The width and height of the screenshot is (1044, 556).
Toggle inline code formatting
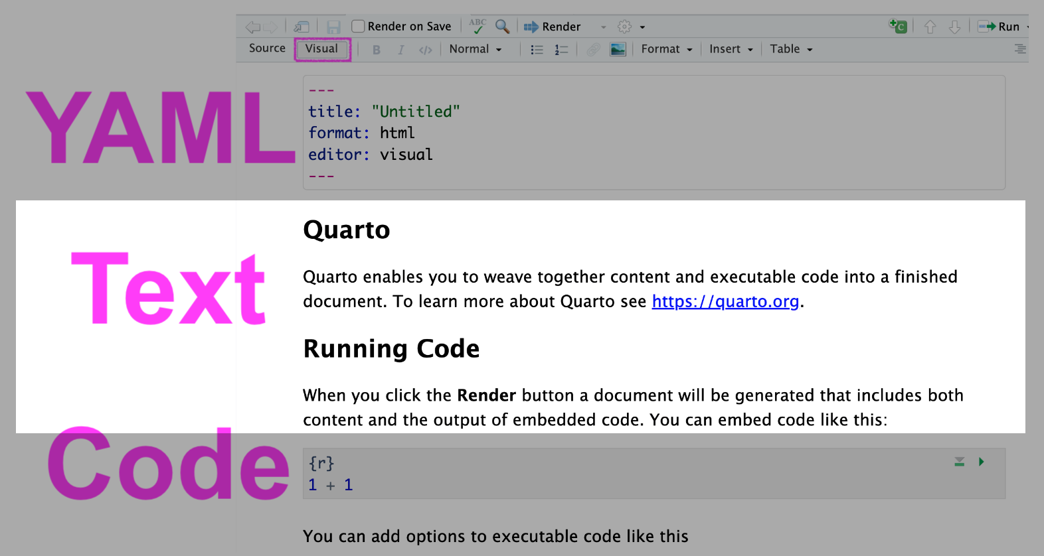coord(426,50)
